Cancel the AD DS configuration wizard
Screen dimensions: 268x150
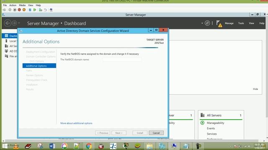pyautogui.click(x=156, y=133)
